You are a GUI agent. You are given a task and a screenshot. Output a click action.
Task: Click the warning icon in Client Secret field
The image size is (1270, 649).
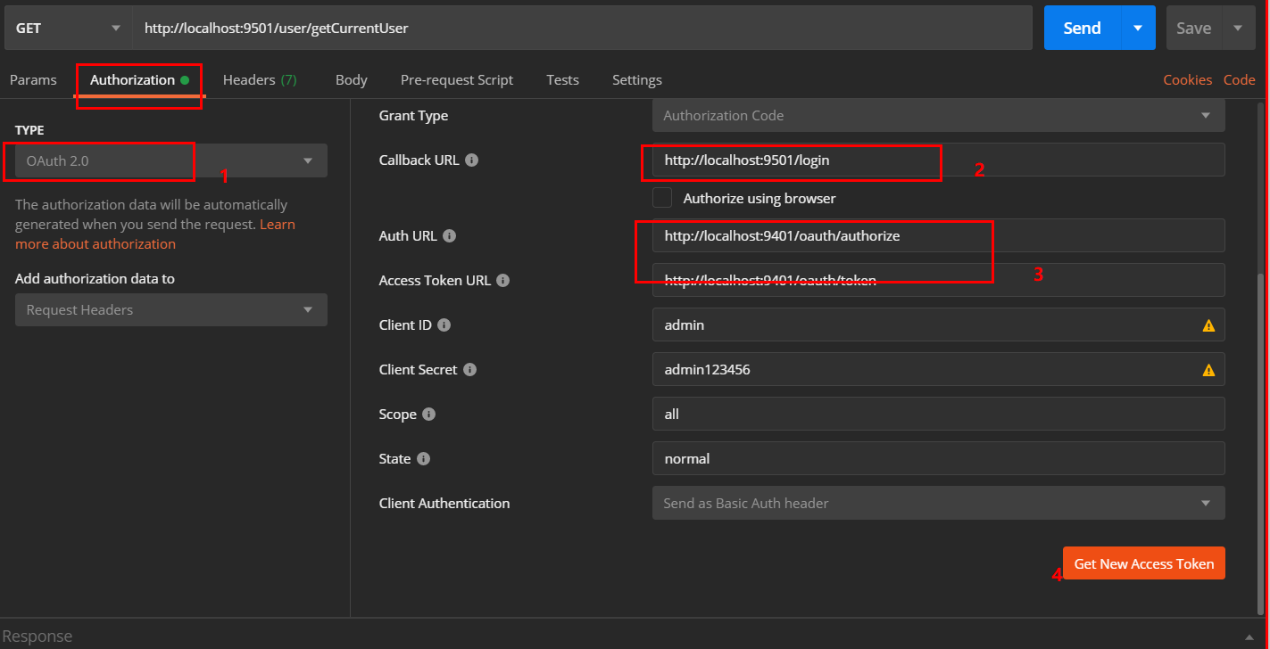[x=1208, y=370]
